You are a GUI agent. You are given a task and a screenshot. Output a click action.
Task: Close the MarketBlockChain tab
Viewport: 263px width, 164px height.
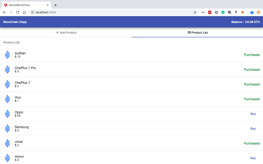(x=48, y=5)
